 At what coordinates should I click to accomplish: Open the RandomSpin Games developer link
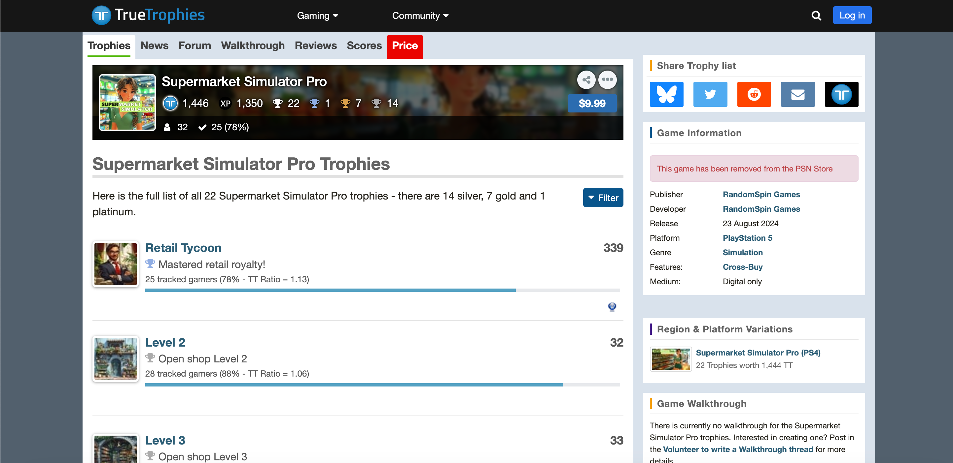(x=761, y=209)
